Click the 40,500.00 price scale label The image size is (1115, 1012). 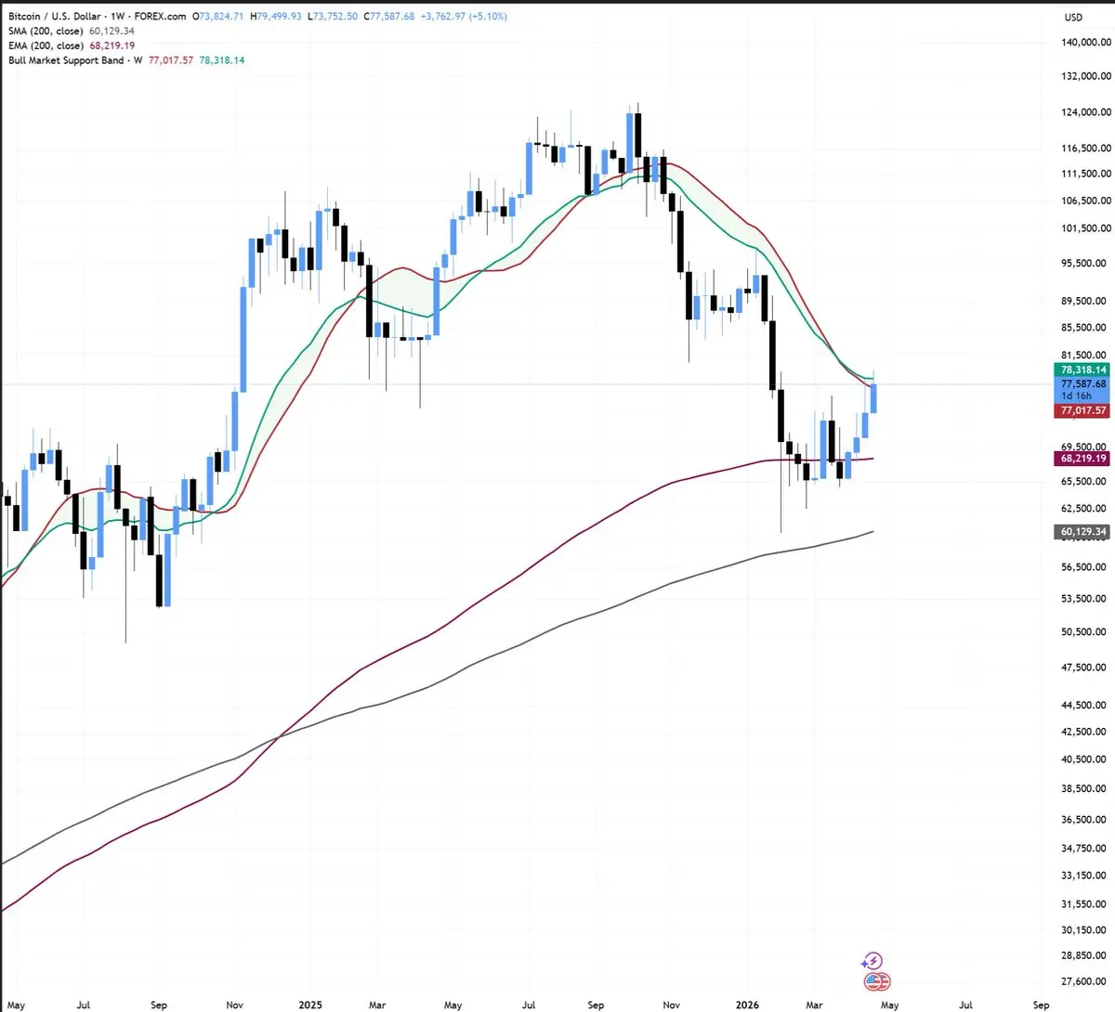(x=1084, y=759)
